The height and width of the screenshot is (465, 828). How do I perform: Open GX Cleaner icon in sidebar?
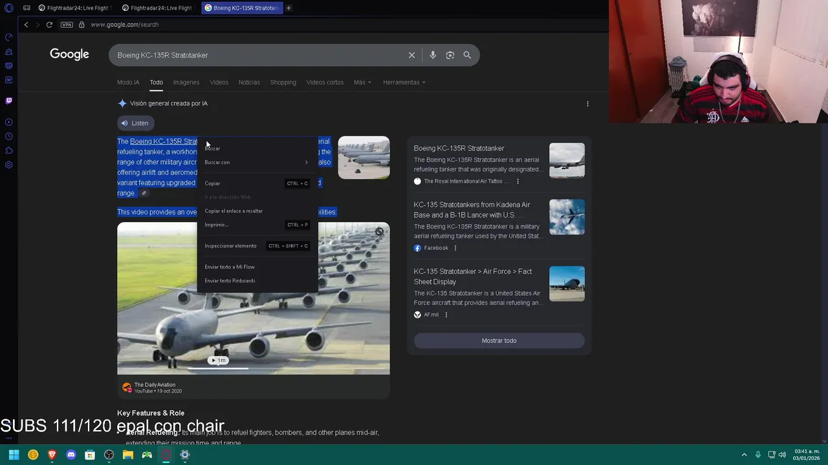[x=8, y=52]
